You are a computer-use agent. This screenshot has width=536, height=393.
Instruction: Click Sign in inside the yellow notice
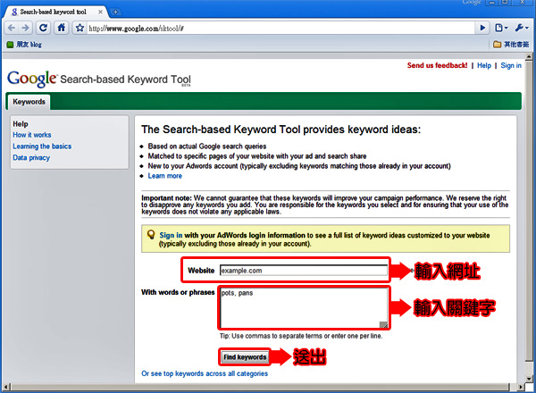coord(171,235)
